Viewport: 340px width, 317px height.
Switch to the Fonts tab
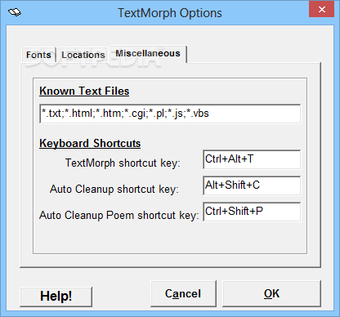[38, 55]
